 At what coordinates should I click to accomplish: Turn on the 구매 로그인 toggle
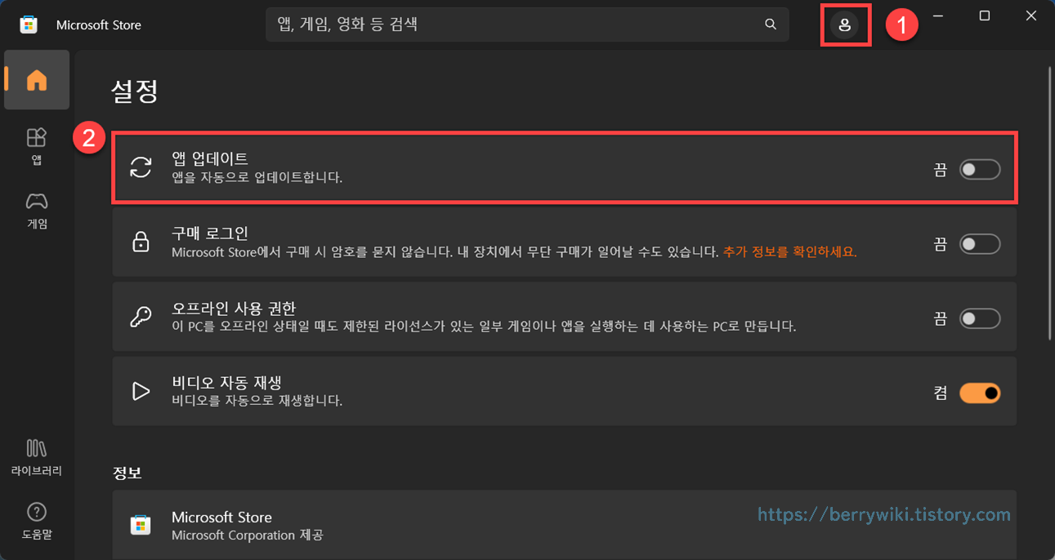pos(979,243)
